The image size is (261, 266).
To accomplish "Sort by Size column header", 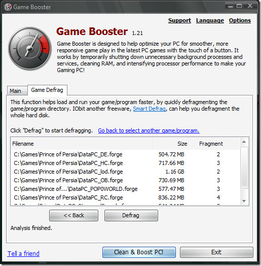I will (171, 144).
